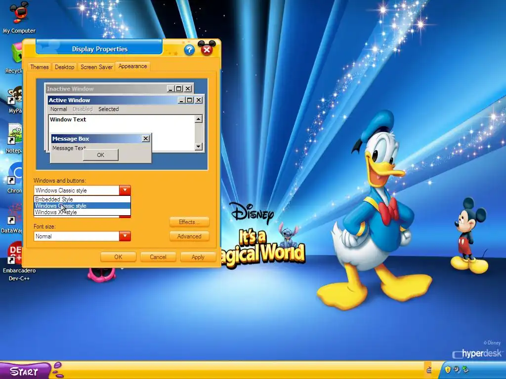Open the Effects... button
506x379 pixels.
(189, 222)
